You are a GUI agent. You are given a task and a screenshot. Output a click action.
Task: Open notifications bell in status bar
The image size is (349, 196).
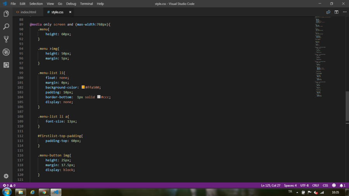point(342,185)
